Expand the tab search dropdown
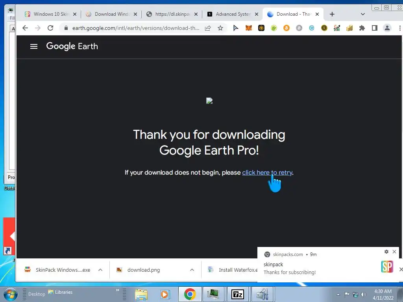Image resolution: width=403 pixels, height=302 pixels. point(362,14)
